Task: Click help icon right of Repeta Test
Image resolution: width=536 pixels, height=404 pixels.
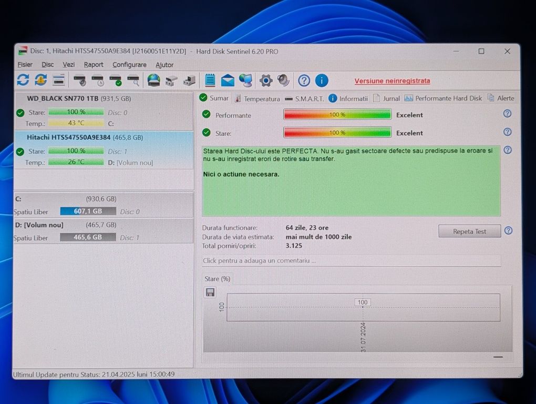Action: coord(509,230)
